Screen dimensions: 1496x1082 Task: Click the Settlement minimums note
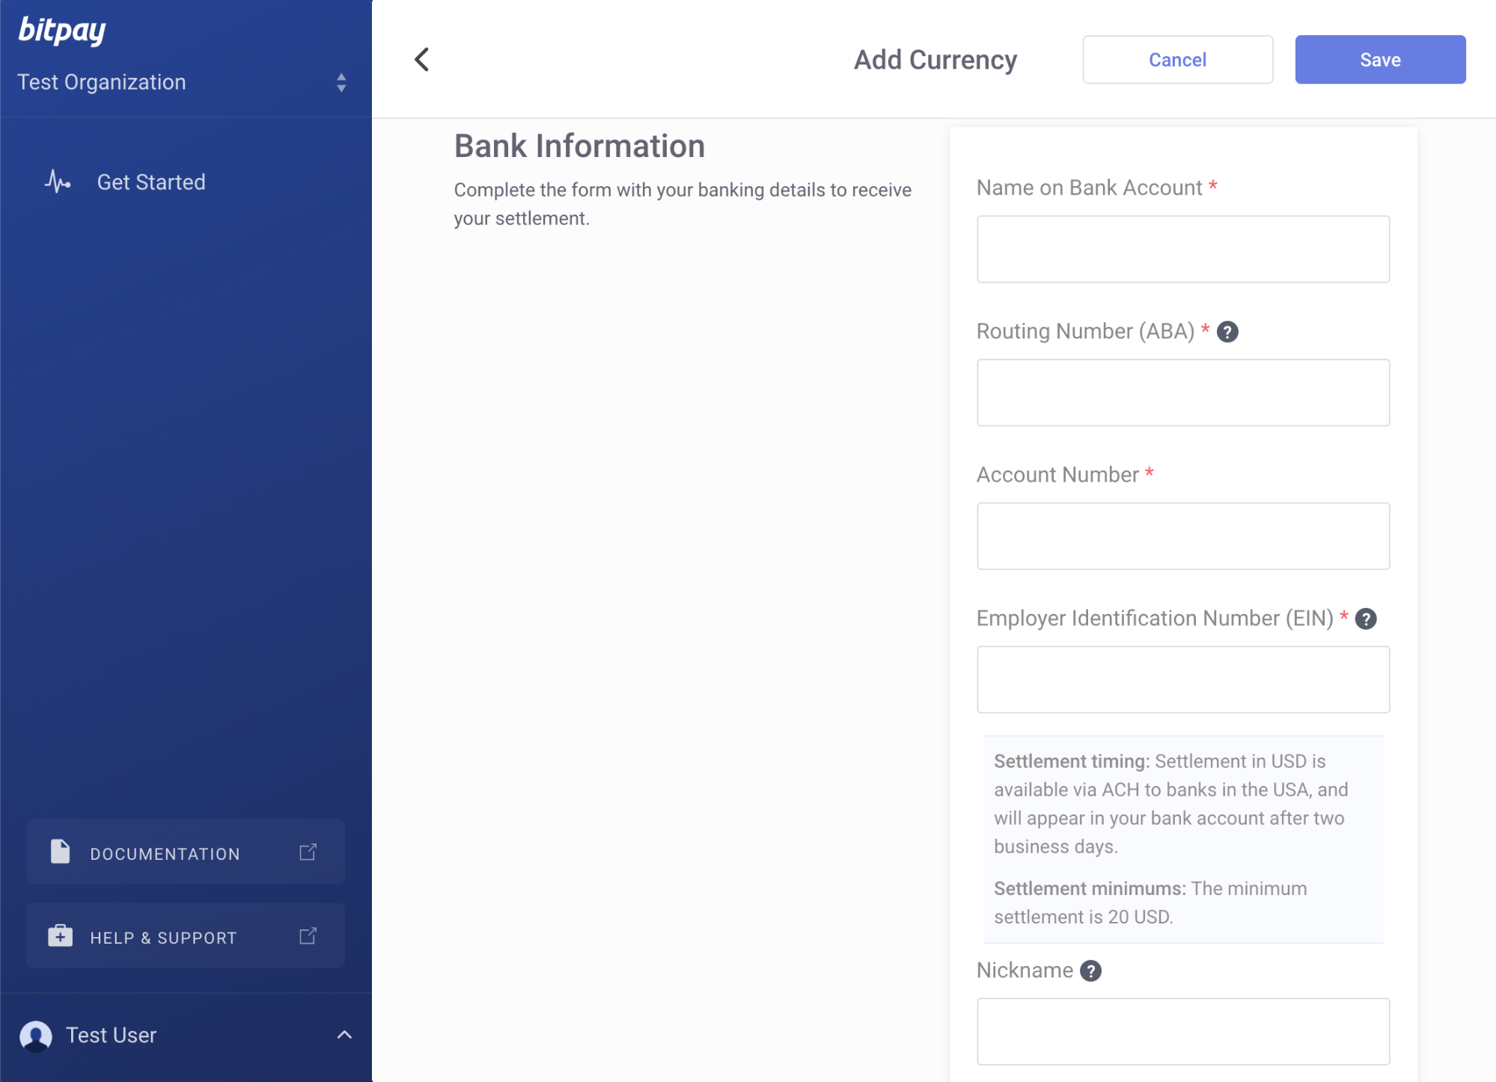[1151, 903]
